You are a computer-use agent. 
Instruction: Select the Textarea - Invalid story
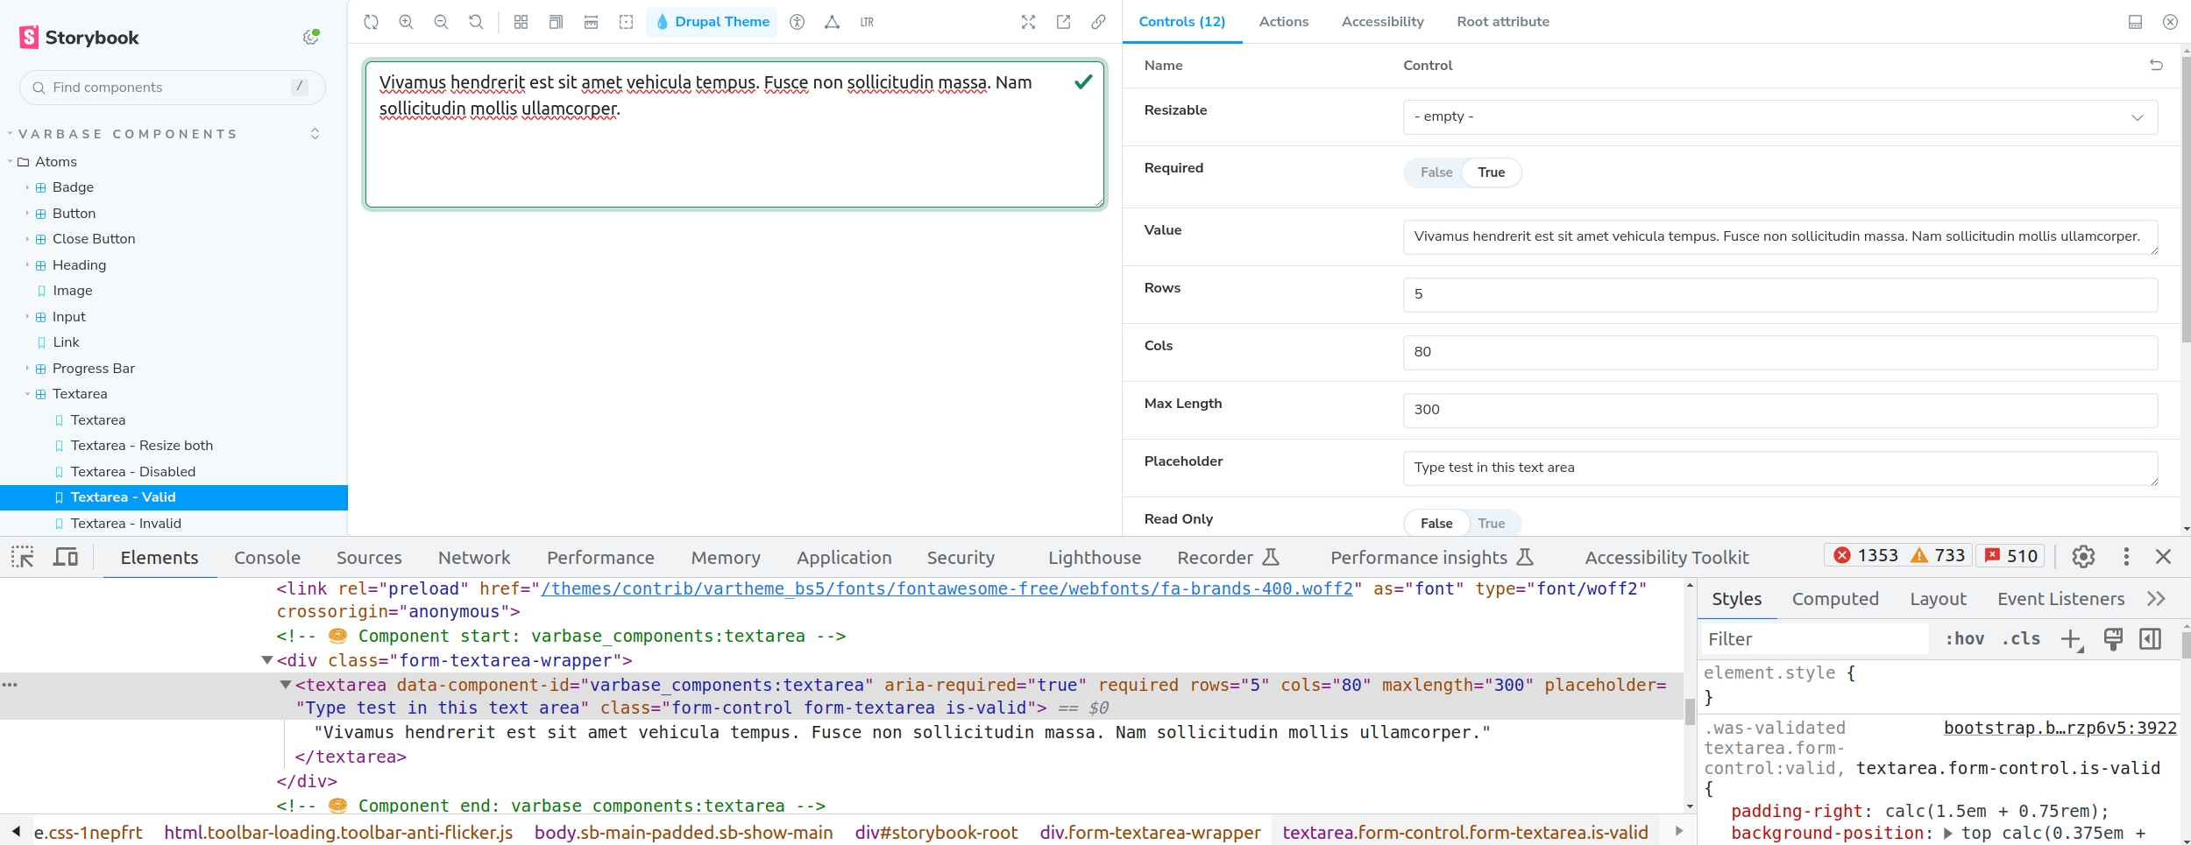click(x=125, y=524)
